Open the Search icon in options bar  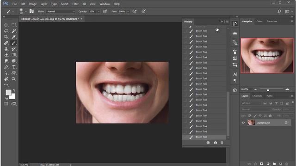click(x=279, y=12)
